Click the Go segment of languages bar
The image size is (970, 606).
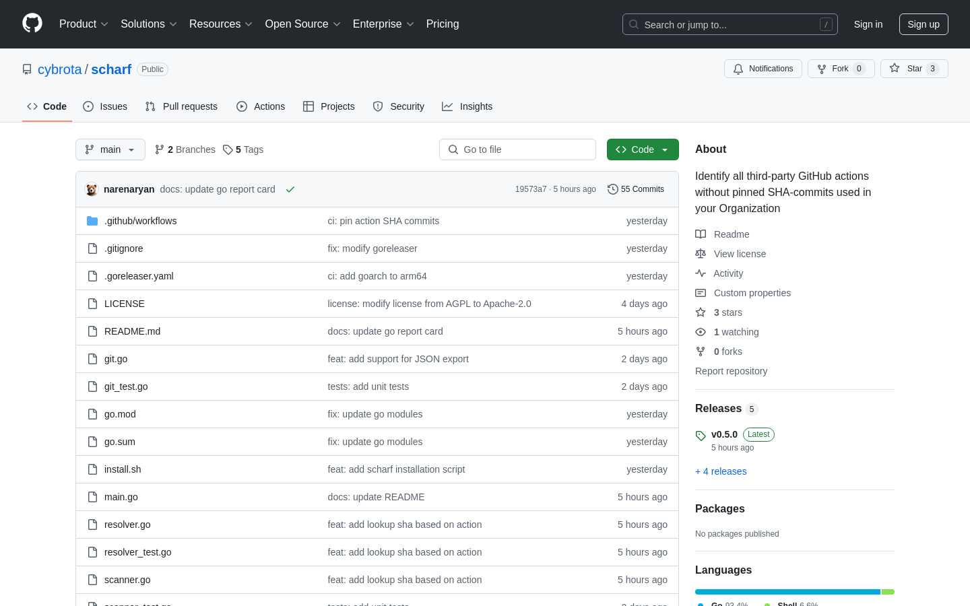click(x=787, y=592)
